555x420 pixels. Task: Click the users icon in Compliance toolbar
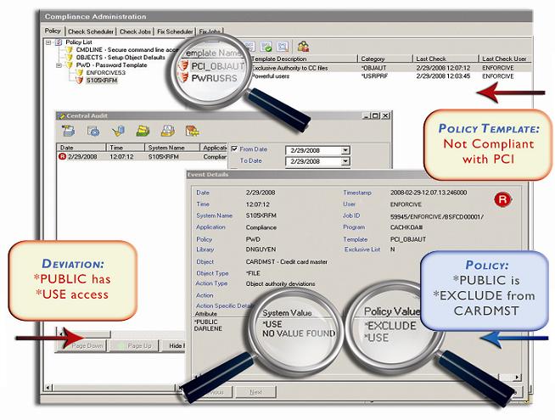(x=303, y=47)
